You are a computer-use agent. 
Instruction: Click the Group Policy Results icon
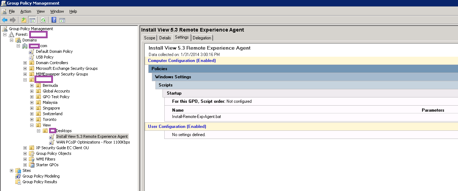click(x=18, y=182)
